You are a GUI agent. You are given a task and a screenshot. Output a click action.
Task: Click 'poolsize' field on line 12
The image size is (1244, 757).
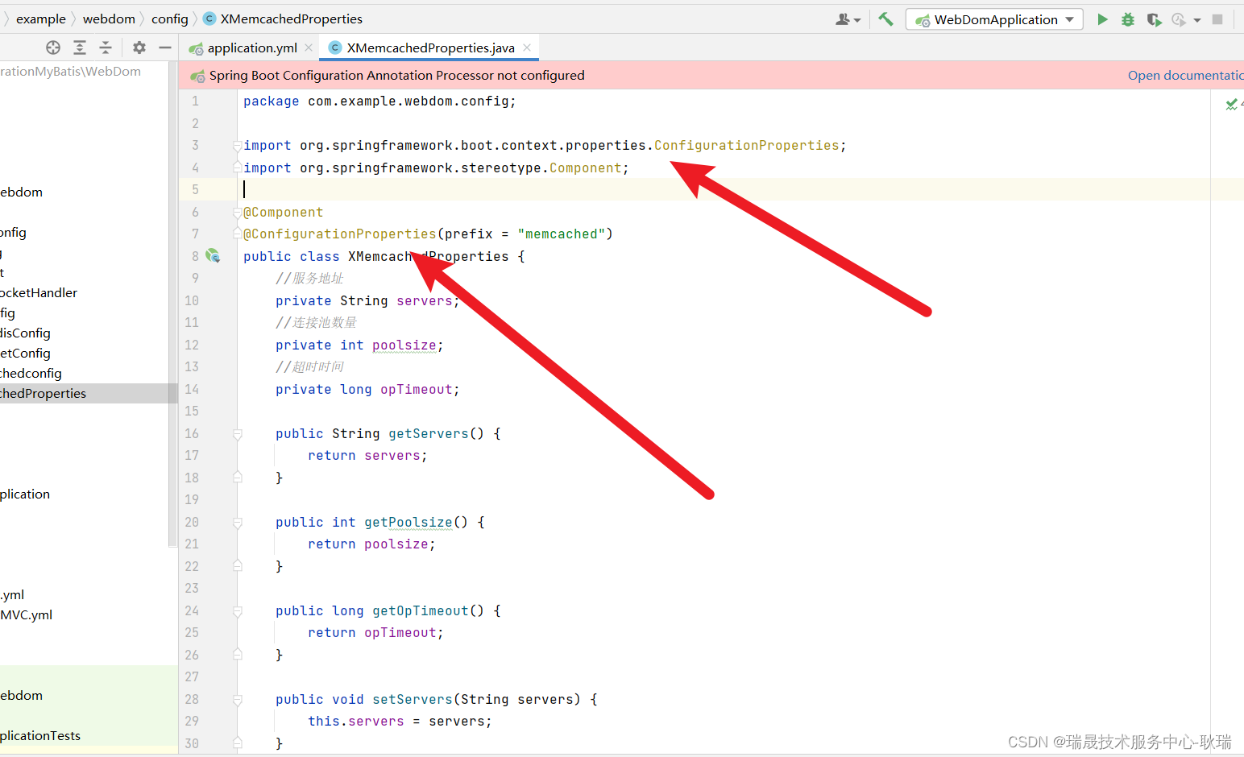pyautogui.click(x=404, y=345)
